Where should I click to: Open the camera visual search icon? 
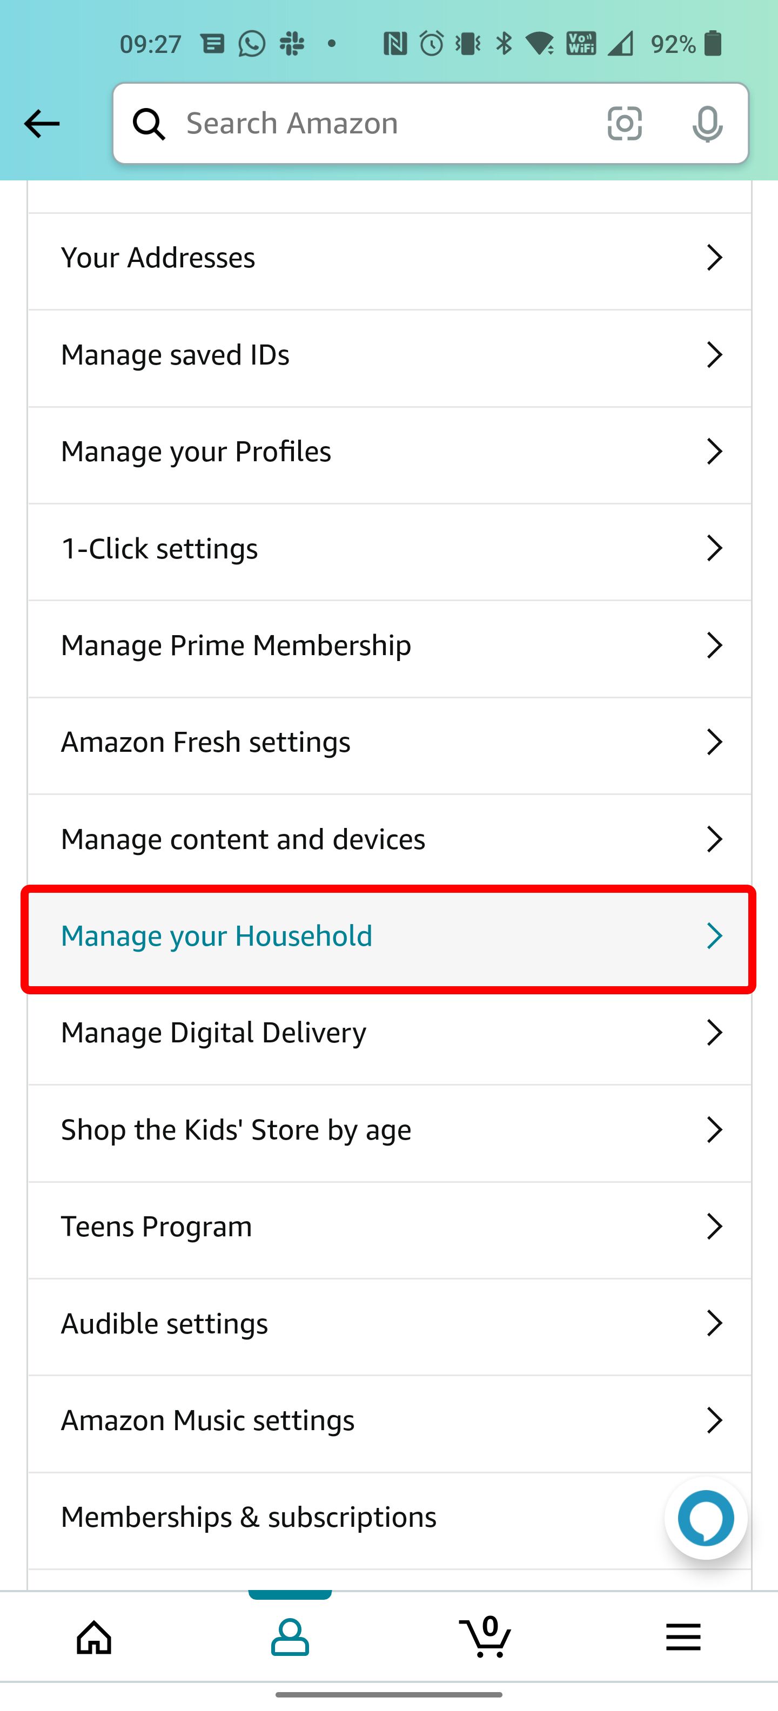(624, 124)
